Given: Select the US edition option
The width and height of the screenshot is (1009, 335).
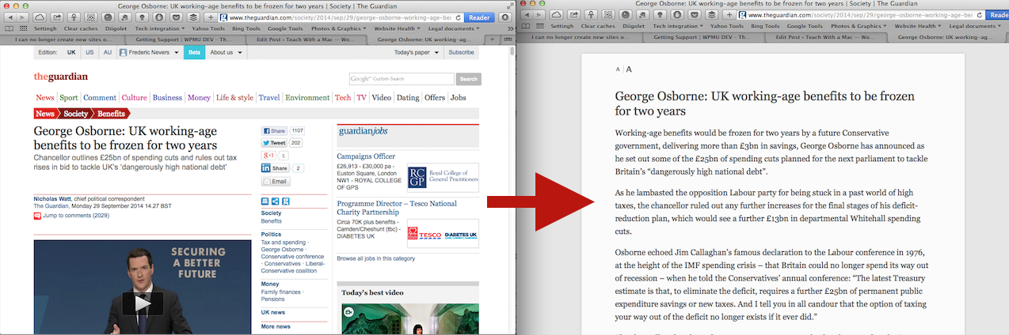Looking at the screenshot, I should click(89, 52).
